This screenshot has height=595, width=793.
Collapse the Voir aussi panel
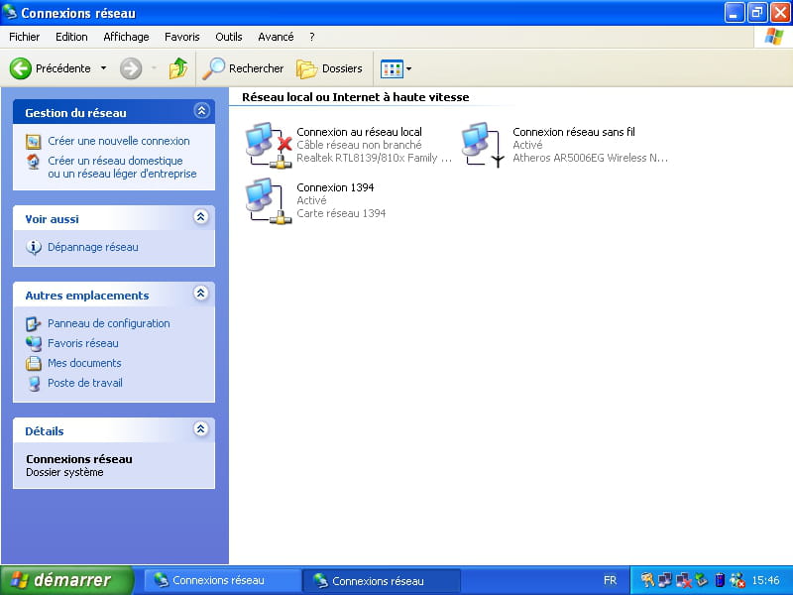[x=201, y=217]
